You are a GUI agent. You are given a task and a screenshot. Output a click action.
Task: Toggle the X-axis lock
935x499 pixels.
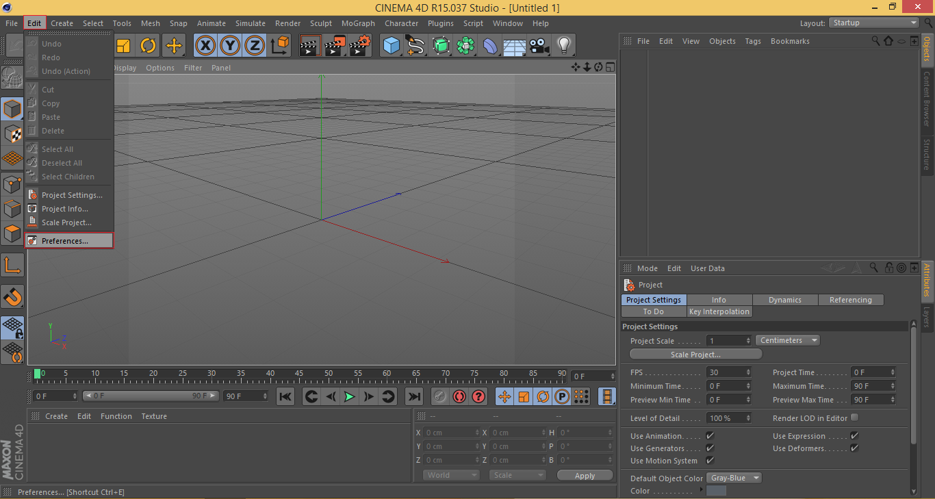pos(206,46)
